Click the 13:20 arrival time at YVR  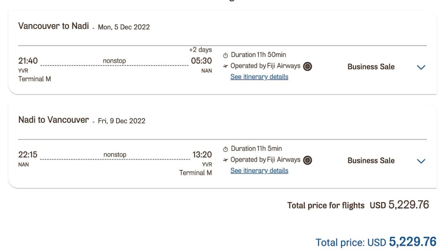click(202, 155)
